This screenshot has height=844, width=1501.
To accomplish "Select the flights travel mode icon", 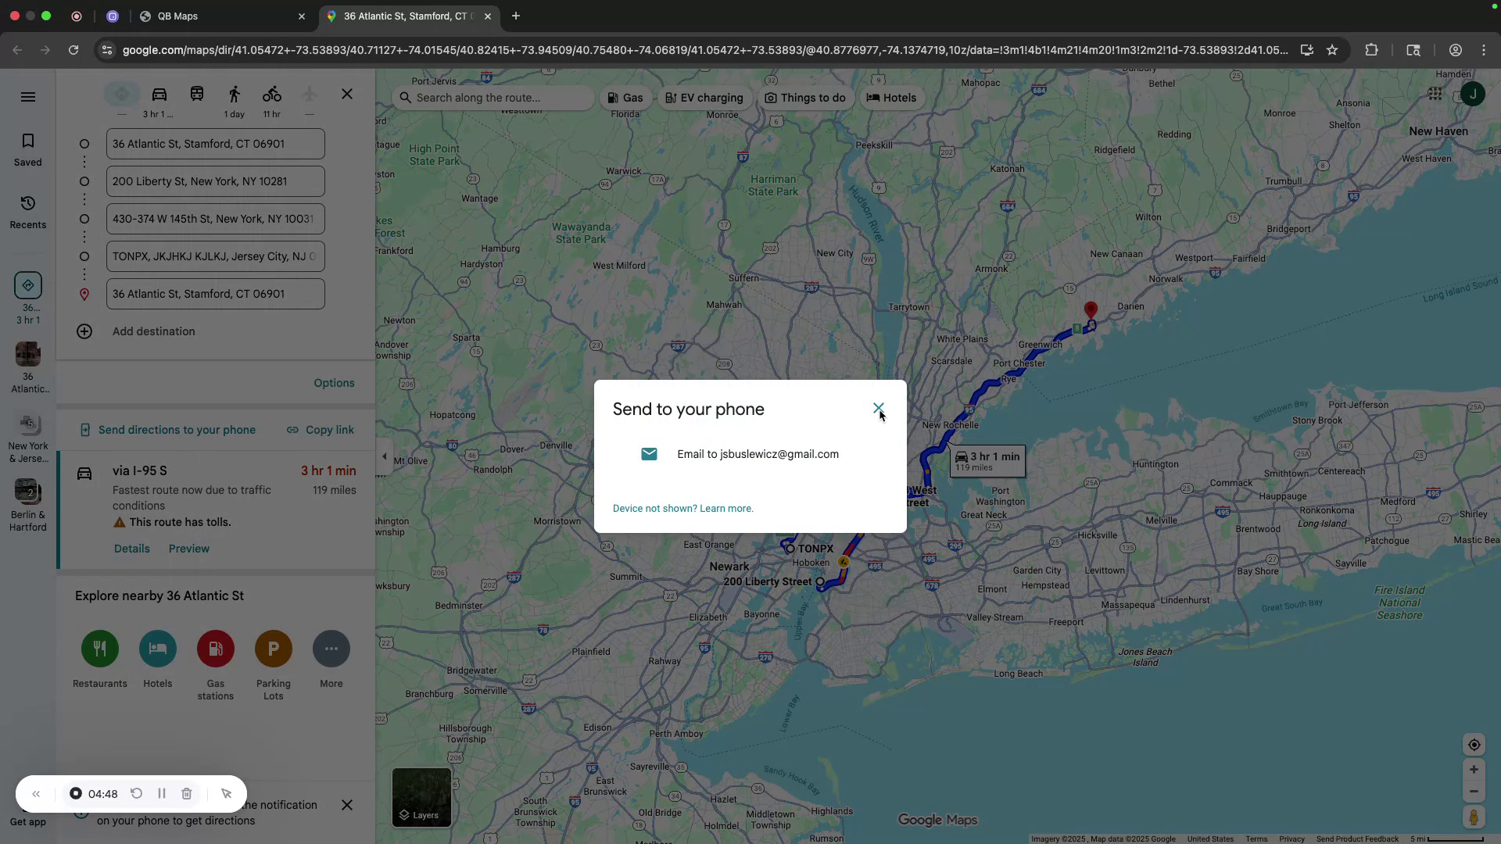I will (309, 94).
